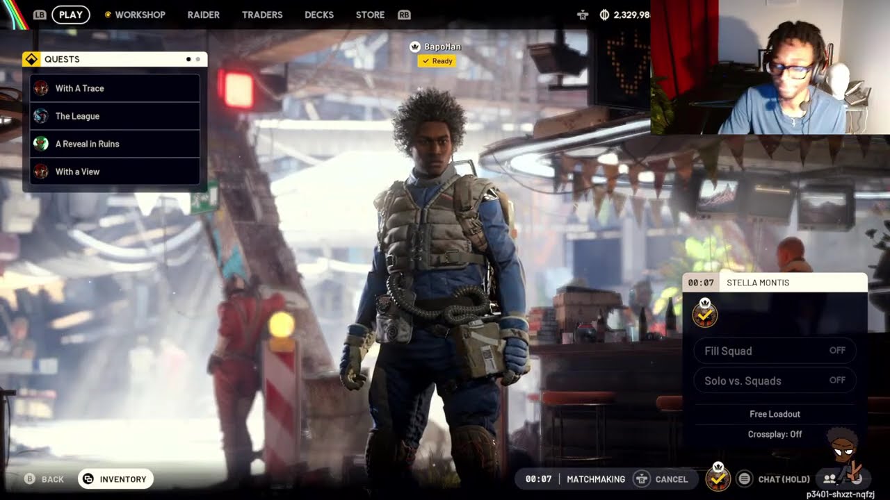
Task: Click the Quests panel diamond icon
Action: pyautogui.click(x=31, y=60)
